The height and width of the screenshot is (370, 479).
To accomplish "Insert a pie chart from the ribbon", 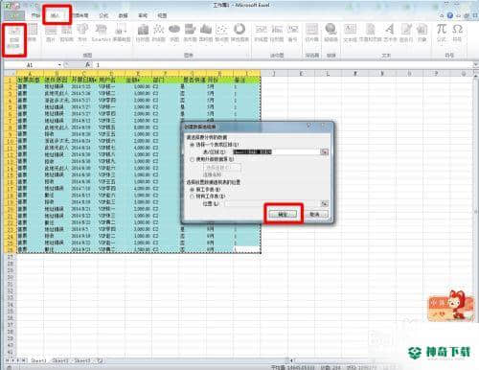I will (x=174, y=33).
